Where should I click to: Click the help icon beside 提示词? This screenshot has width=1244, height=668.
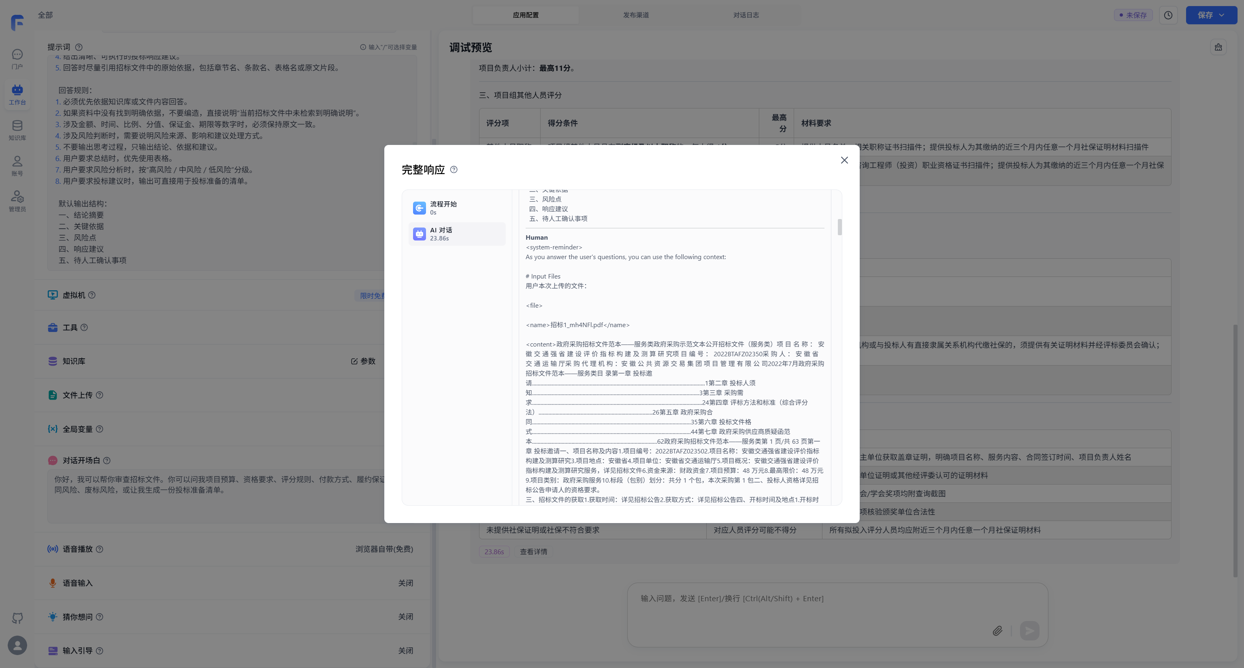point(79,47)
